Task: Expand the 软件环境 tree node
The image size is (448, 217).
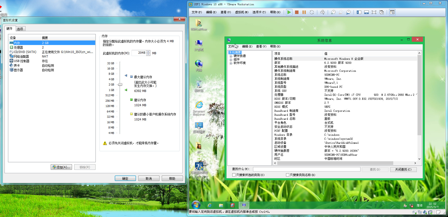Action: point(231,63)
